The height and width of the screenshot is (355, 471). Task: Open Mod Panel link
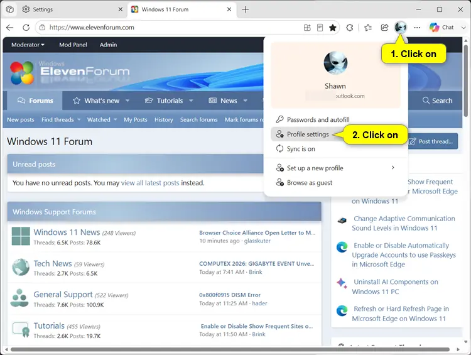[x=73, y=45]
